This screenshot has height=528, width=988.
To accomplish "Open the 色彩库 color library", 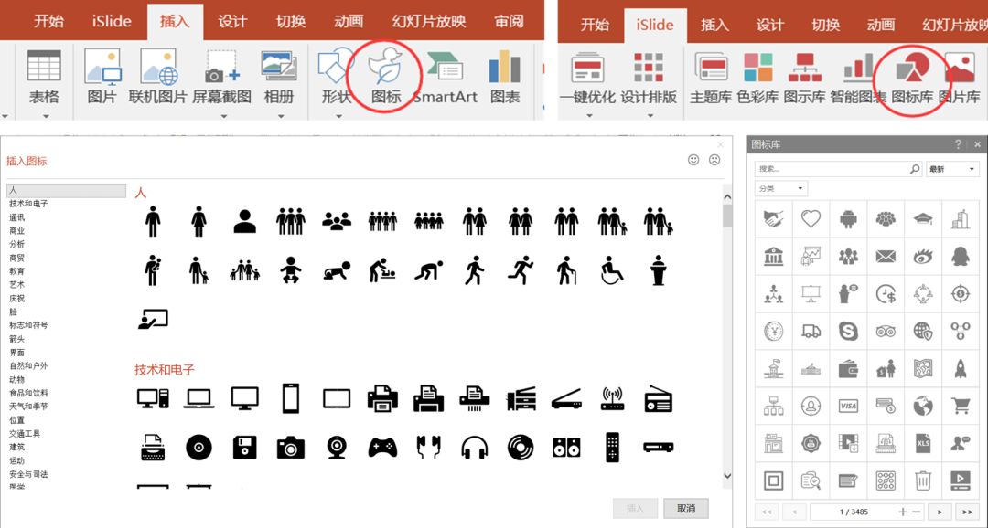I will click(x=758, y=79).
